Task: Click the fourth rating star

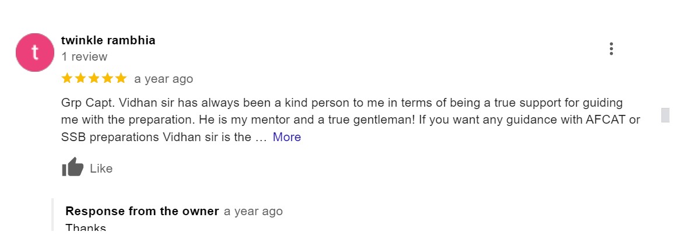Action: tap(107, 78)
